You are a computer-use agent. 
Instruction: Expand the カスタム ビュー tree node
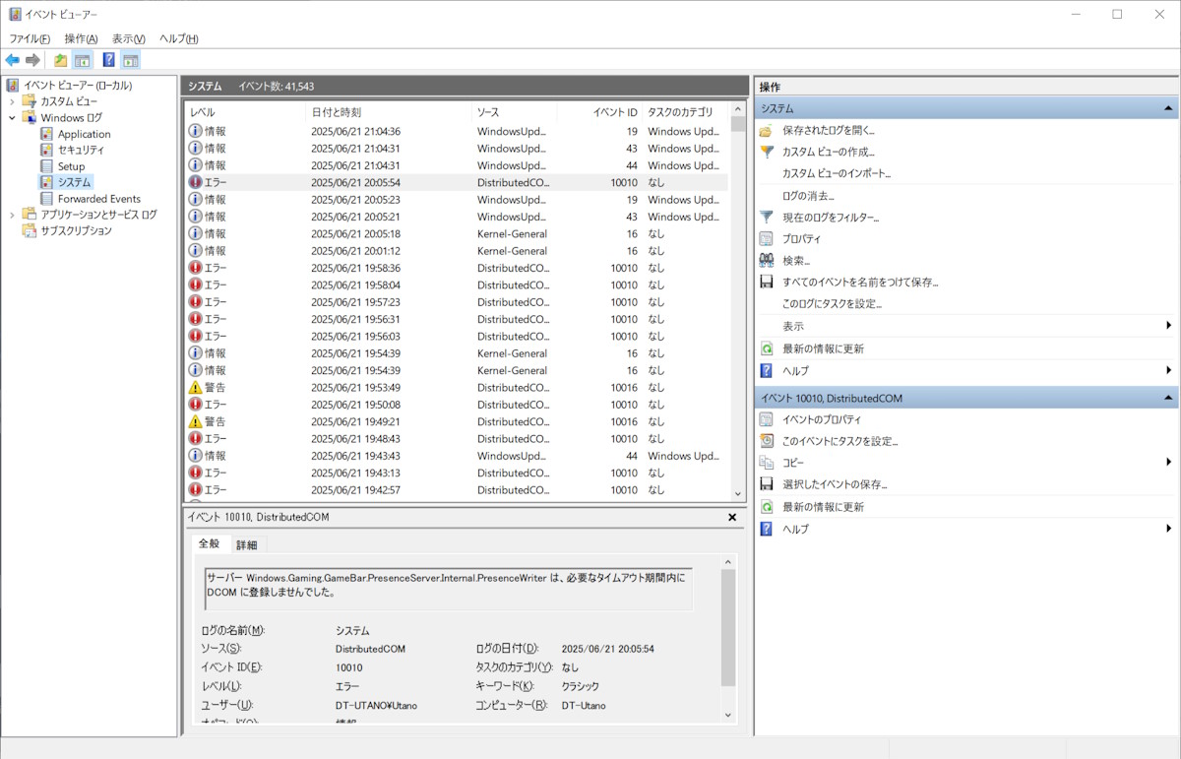(x=12, y=101)
